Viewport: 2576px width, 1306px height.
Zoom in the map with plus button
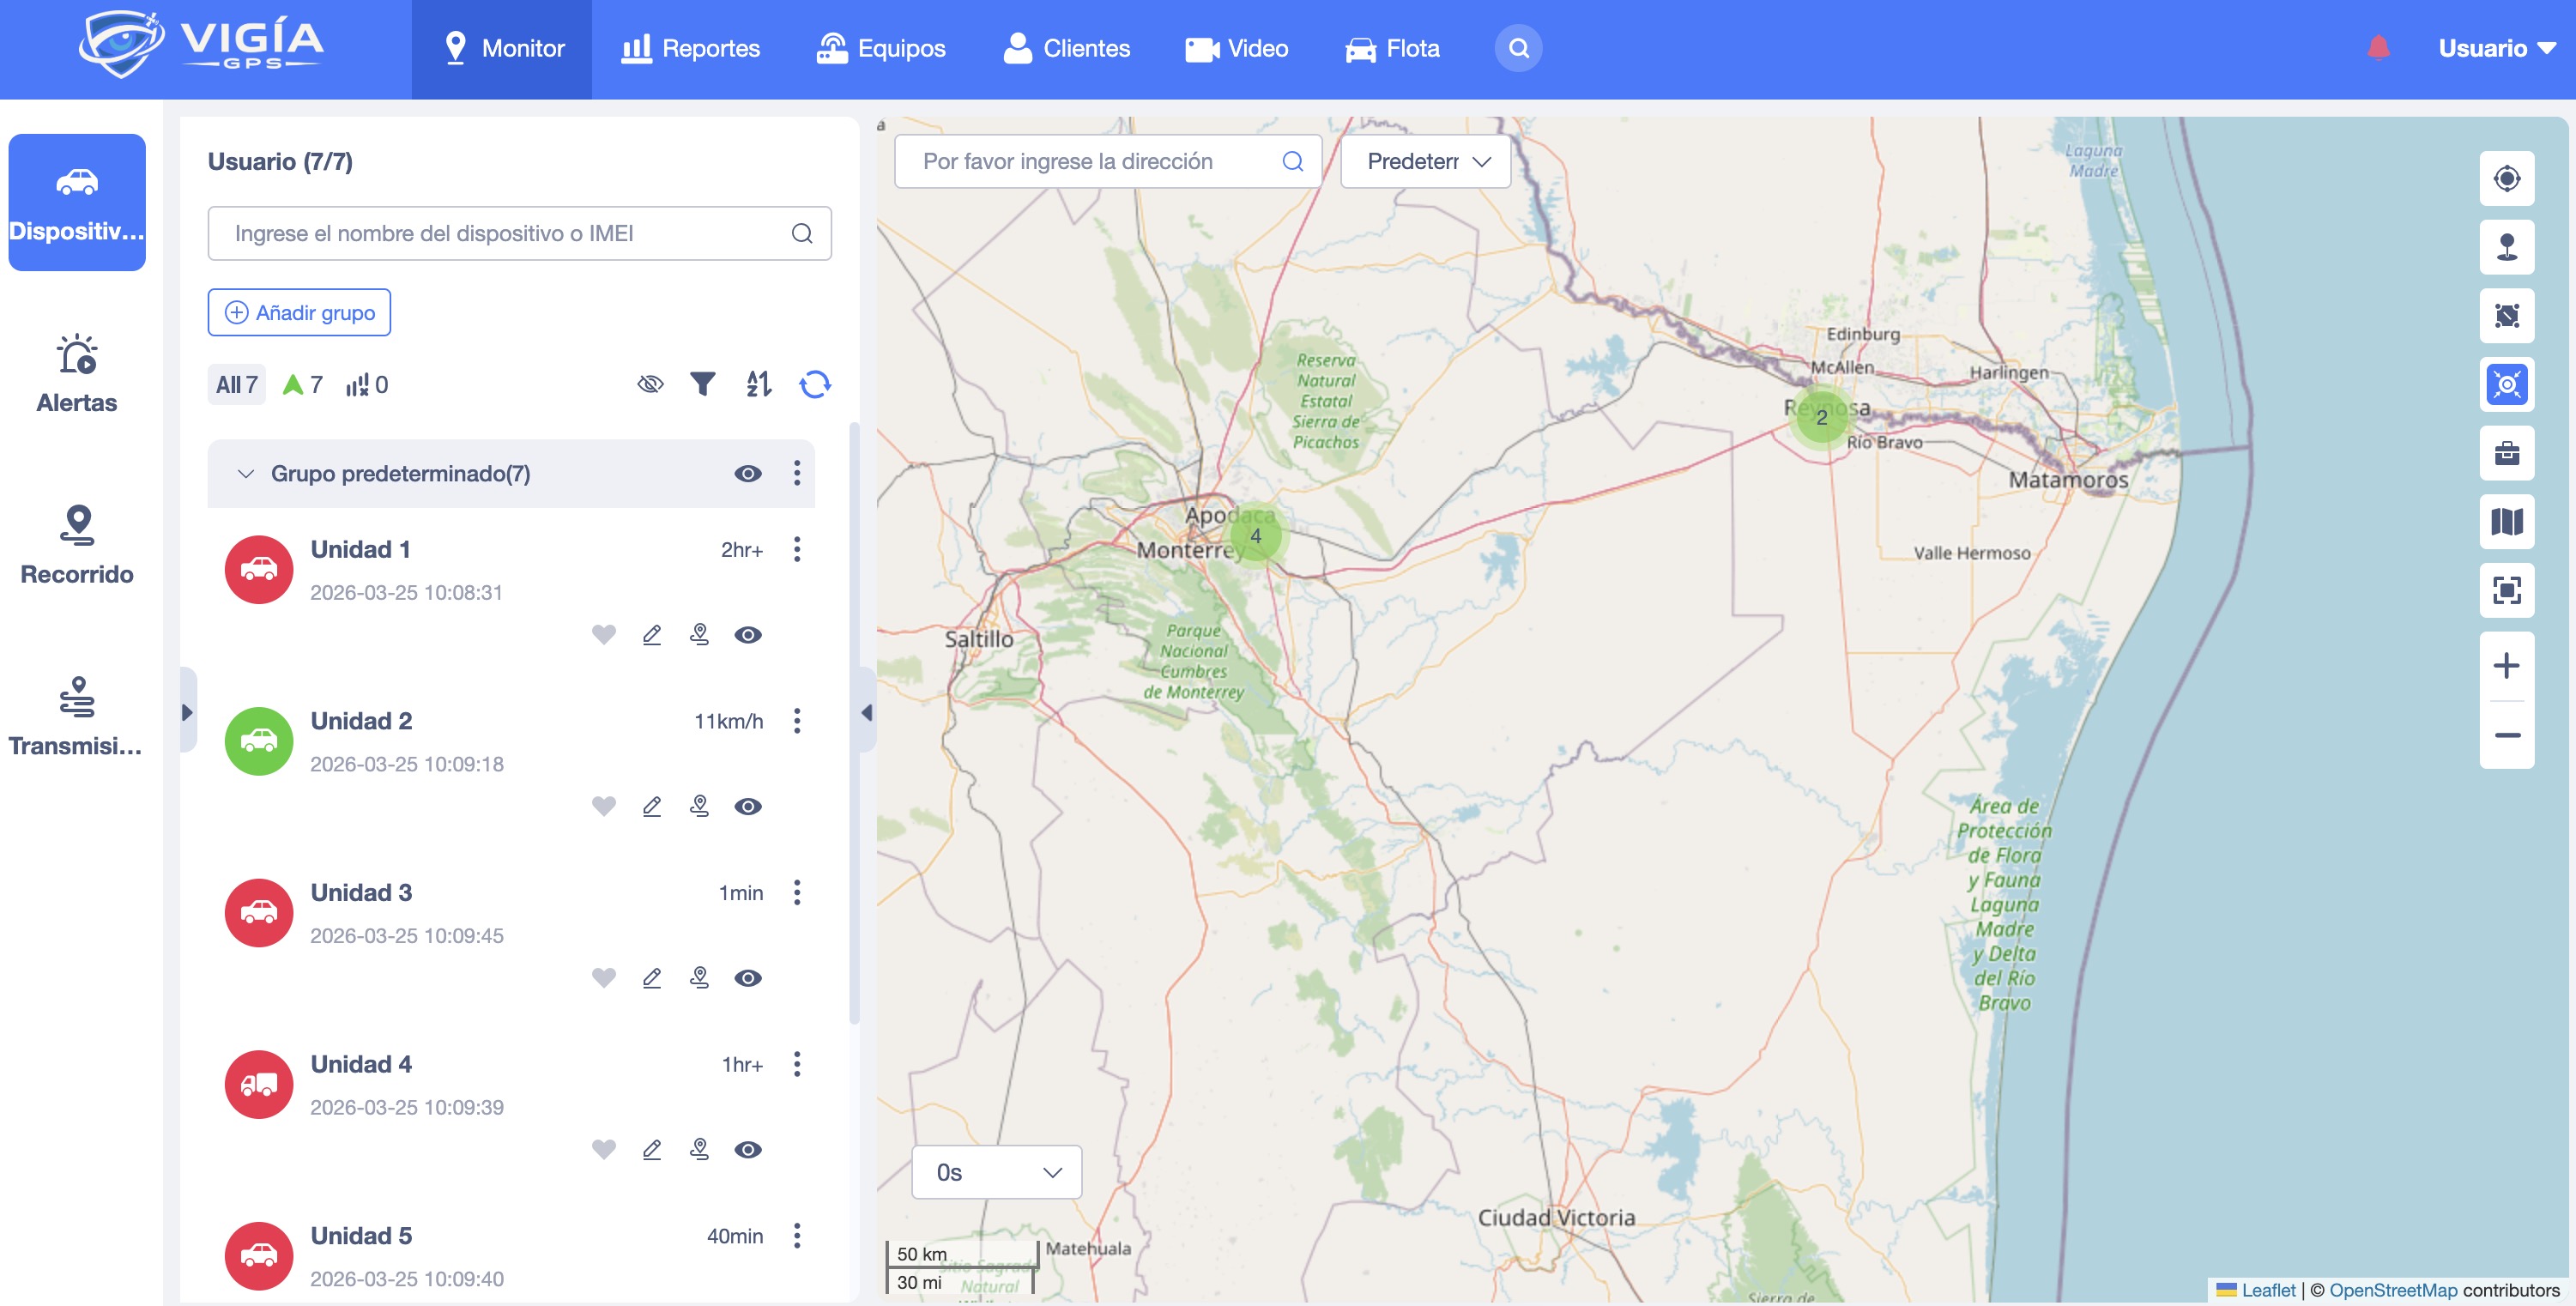[2506, 665]
